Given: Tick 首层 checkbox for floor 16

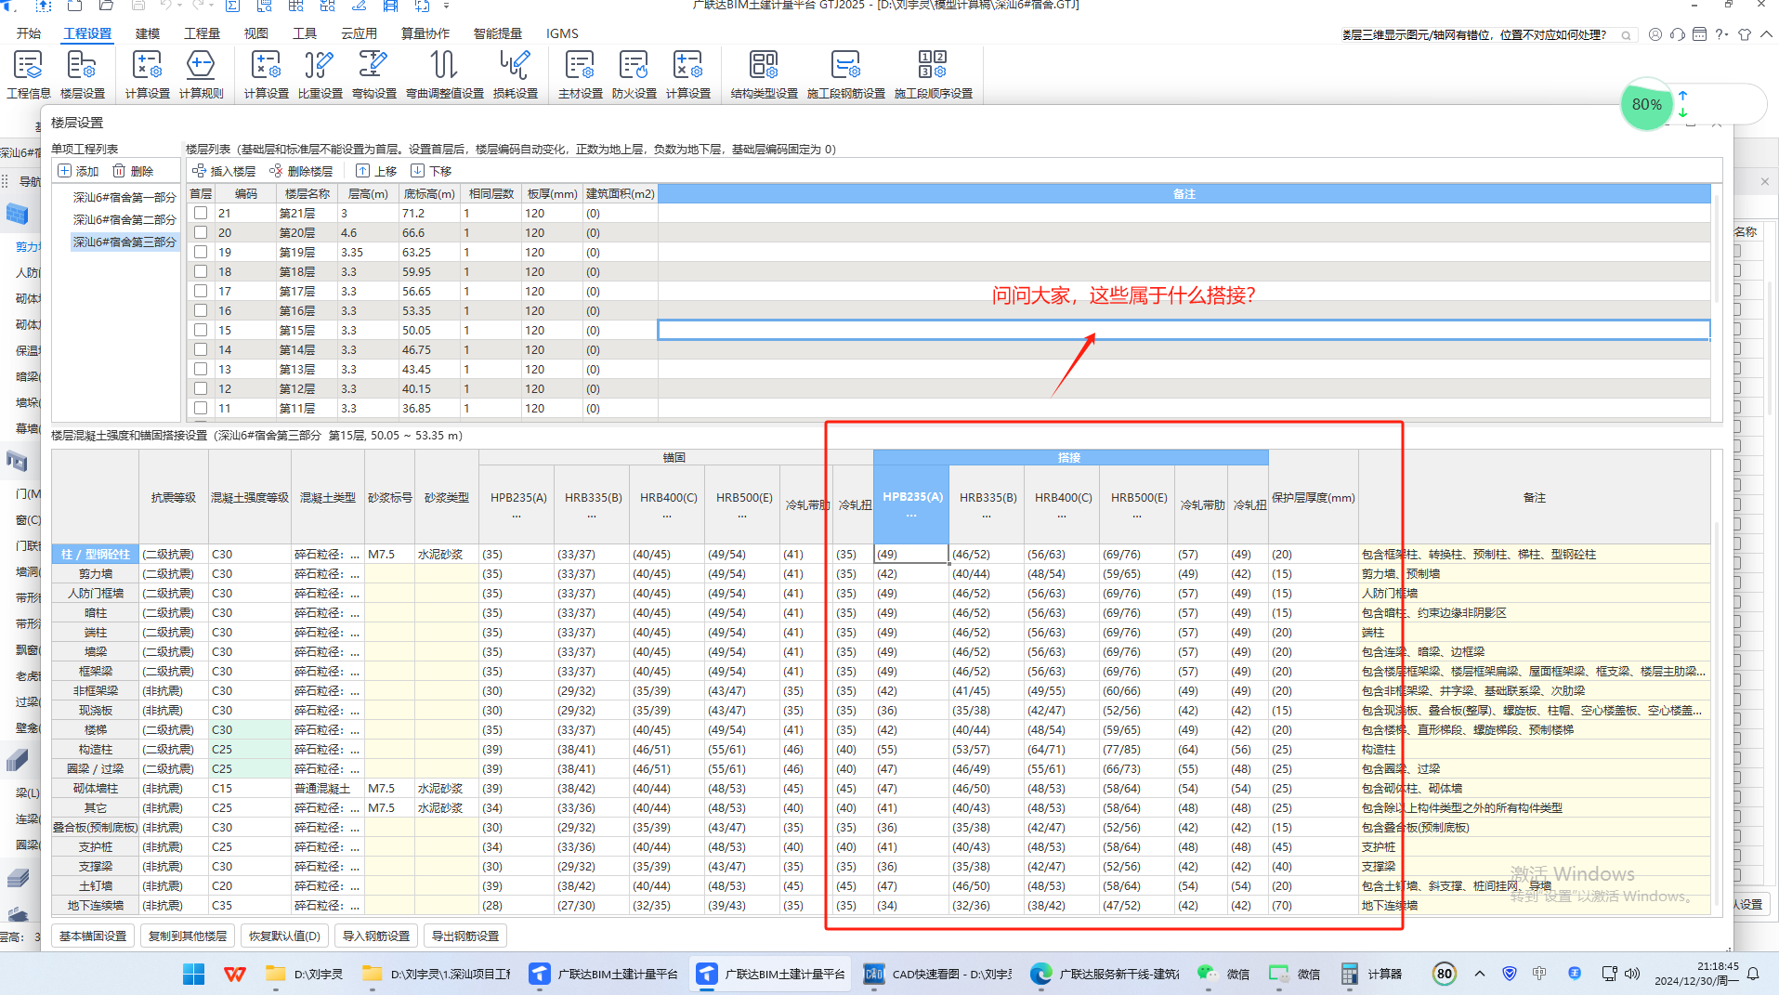Looking at the screenshot, I should point(201,310).
